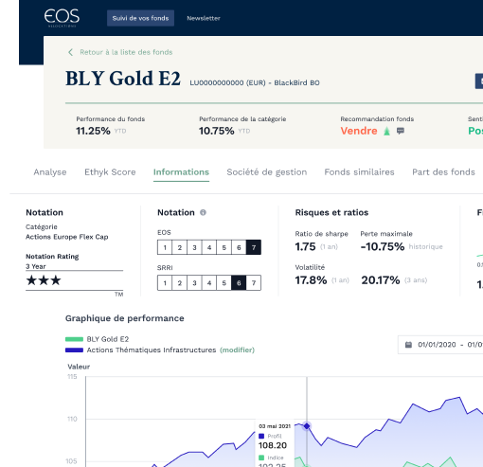Click the (modifier) link in legend
The width and height of the screenshot is (483, 467).
[x=237, y=350]
